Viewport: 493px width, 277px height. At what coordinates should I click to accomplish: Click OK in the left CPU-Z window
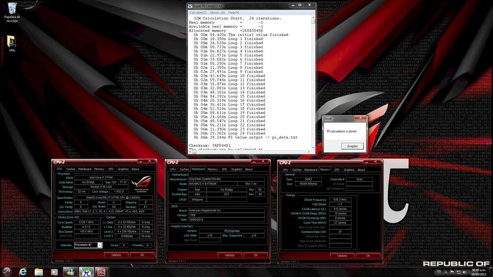coord(142,255)
